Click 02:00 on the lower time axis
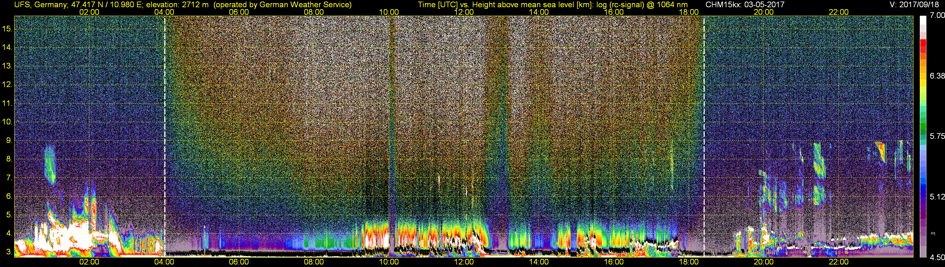945x267 pixels. point(89,262)
